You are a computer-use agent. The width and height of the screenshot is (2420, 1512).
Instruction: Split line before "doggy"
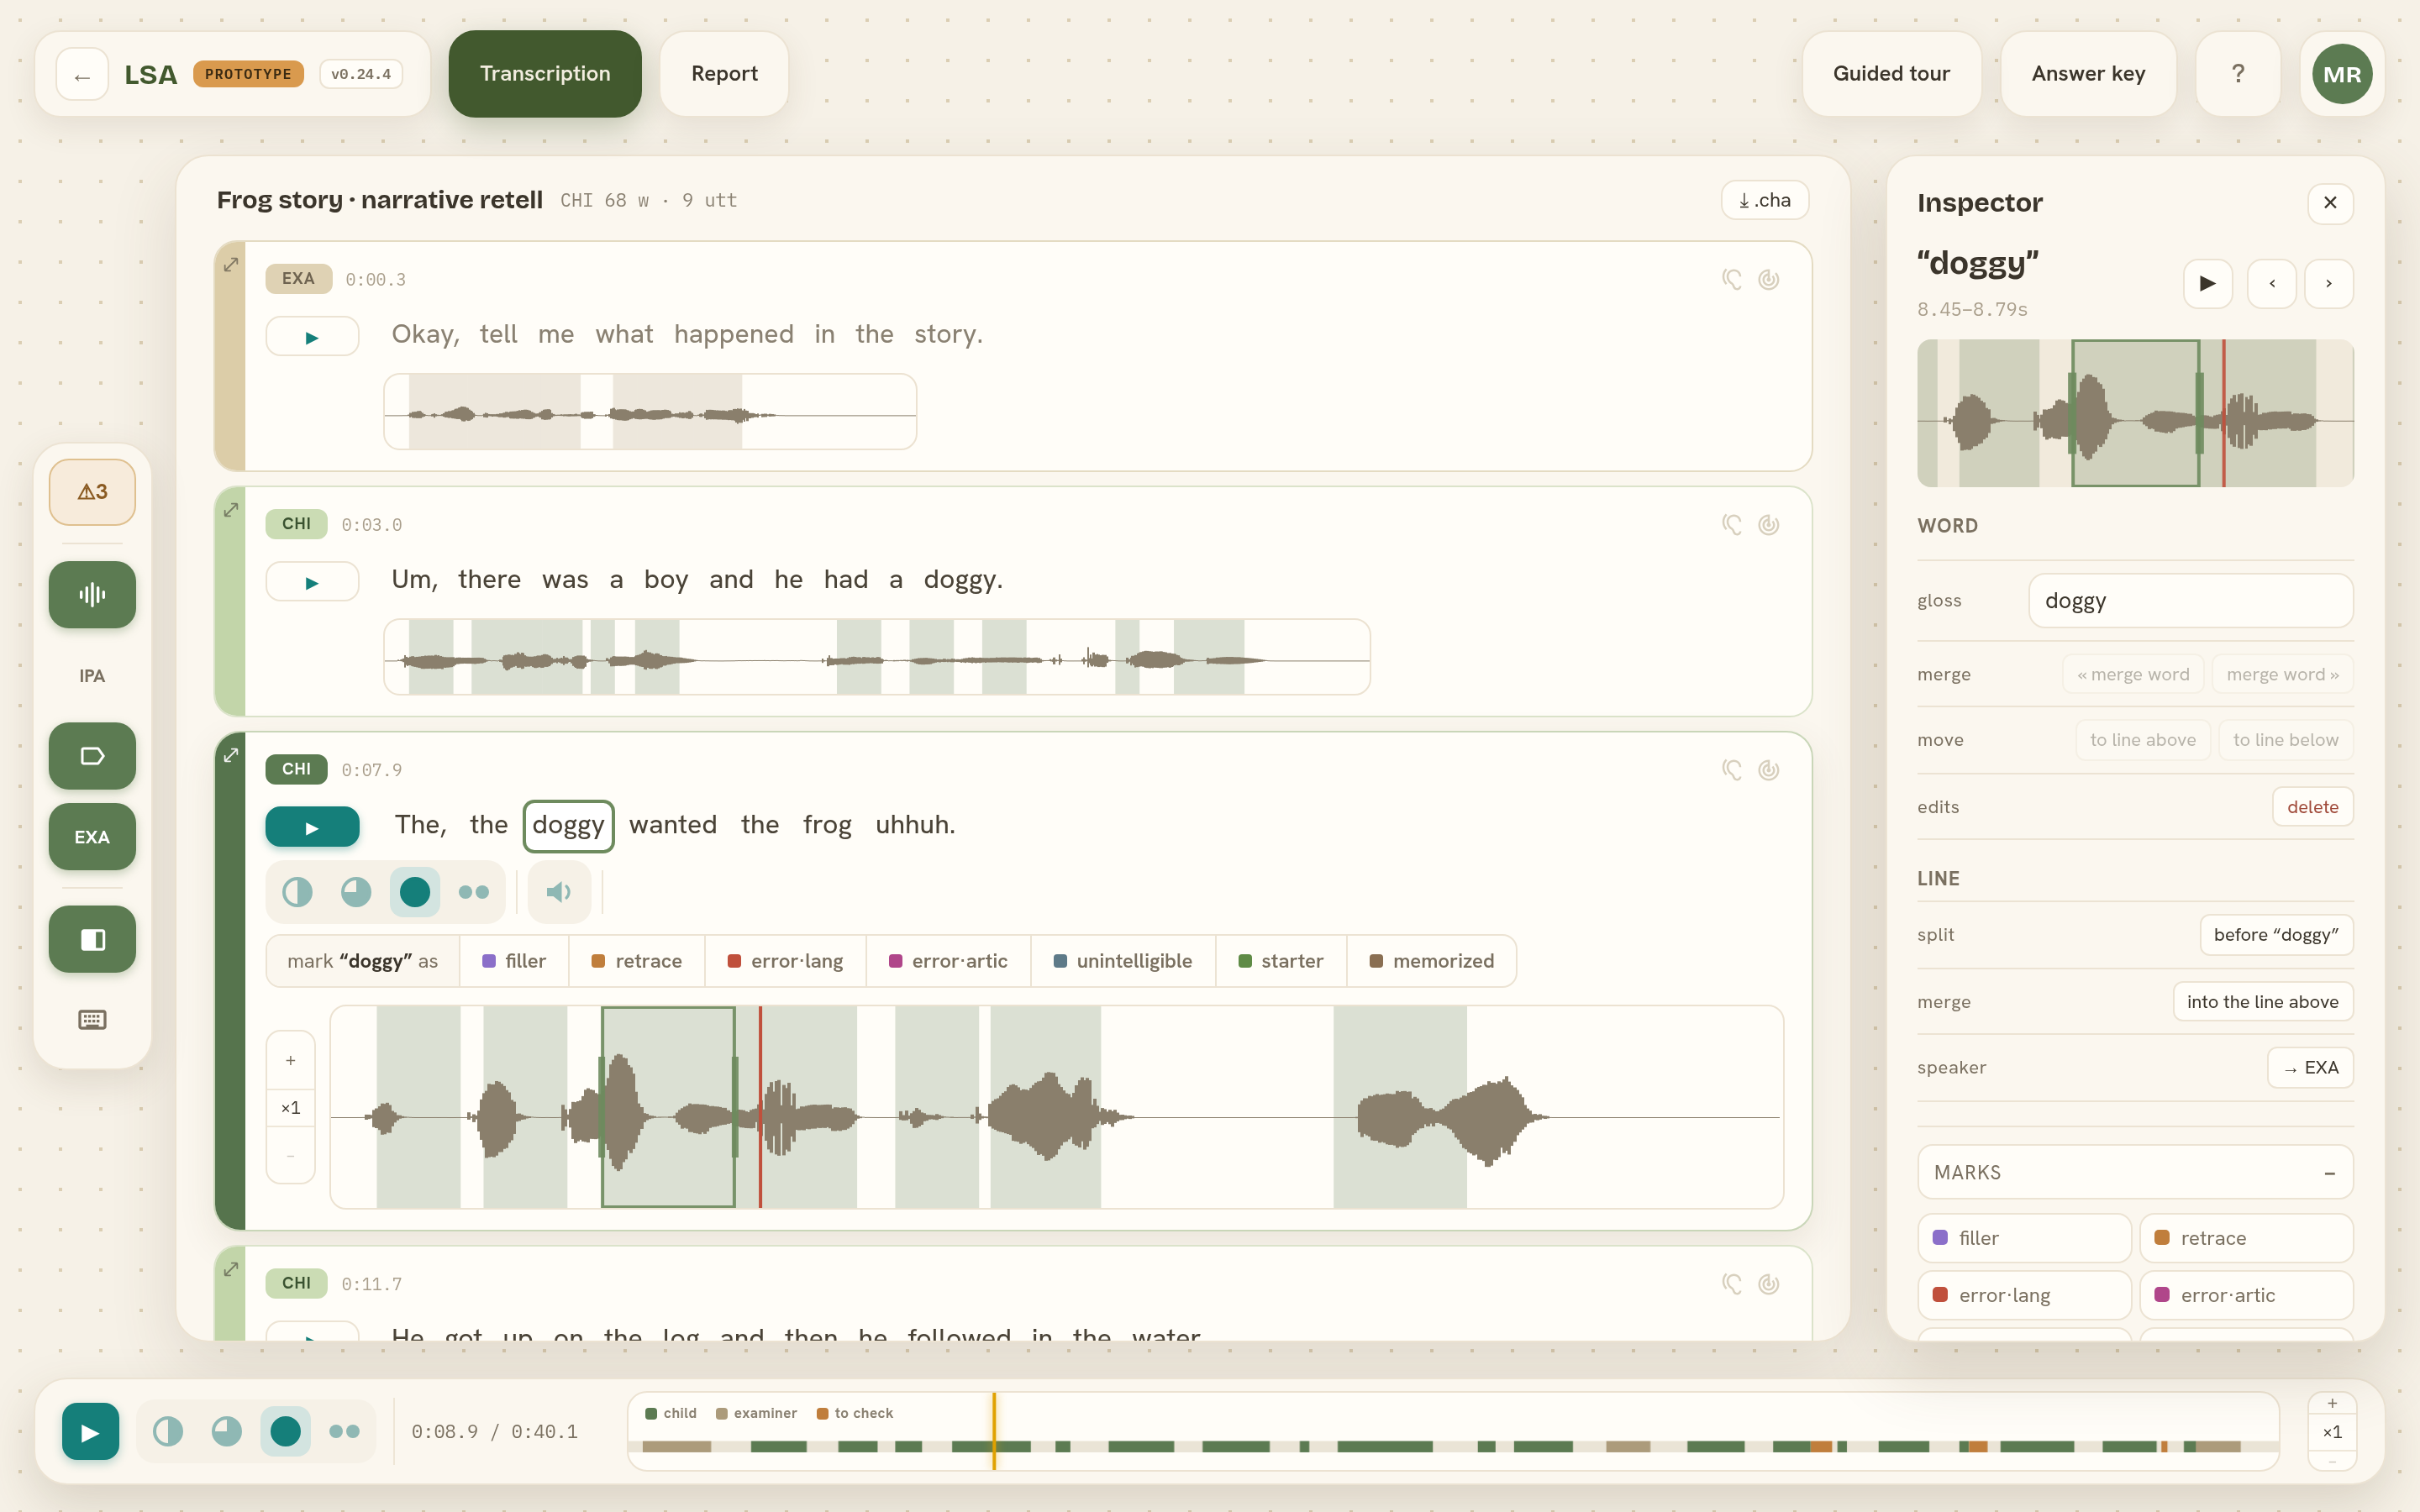2276,935
